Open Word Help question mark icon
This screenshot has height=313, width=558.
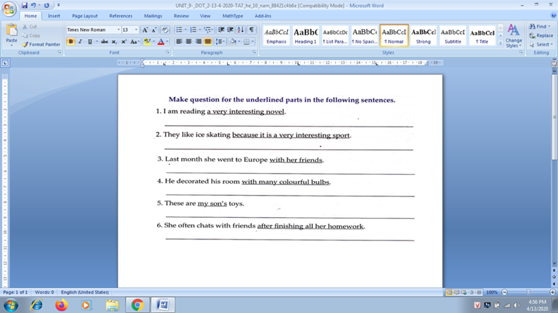(554, 15)
